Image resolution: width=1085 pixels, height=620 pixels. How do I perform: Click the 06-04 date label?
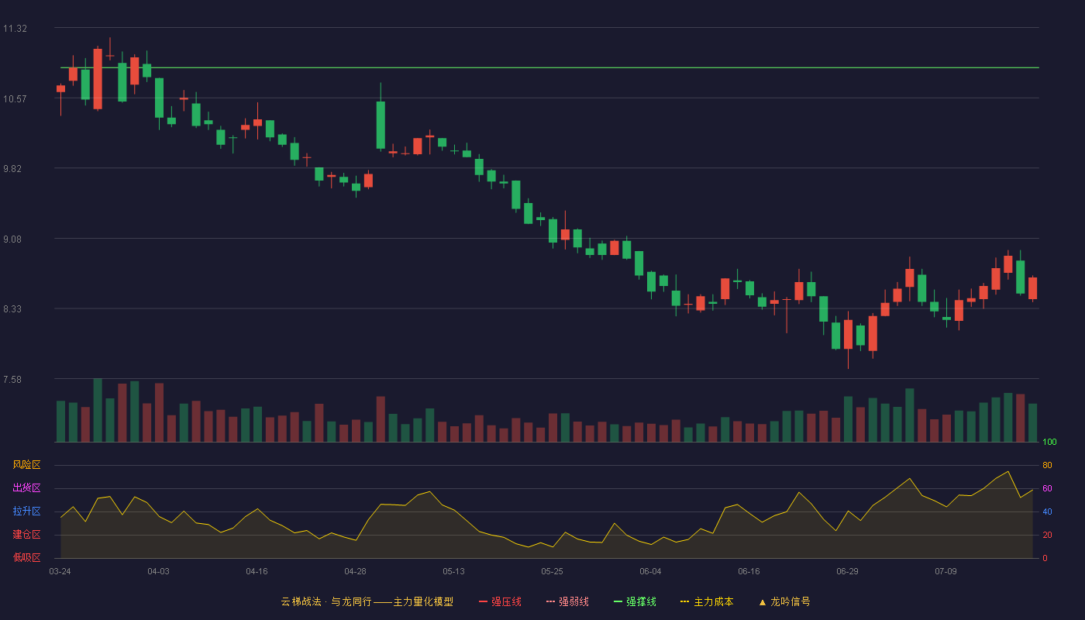650,571
